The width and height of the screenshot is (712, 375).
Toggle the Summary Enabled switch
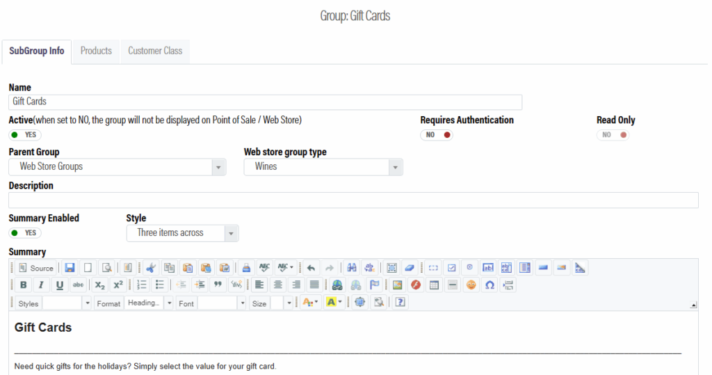coord(25,233)
